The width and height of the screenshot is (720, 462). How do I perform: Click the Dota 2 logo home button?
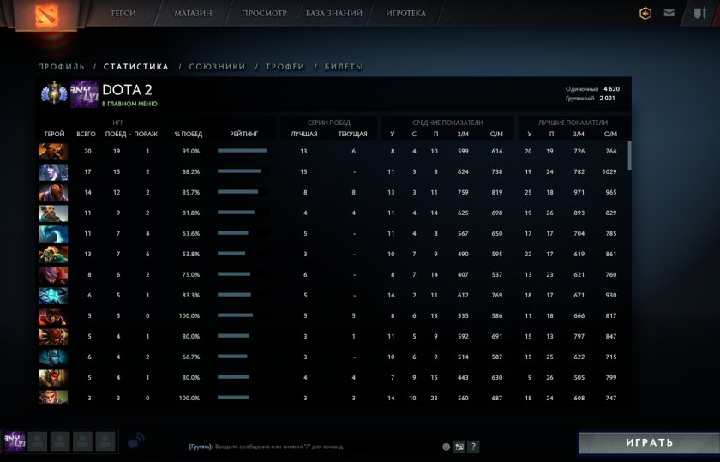(x=47, y=15)
